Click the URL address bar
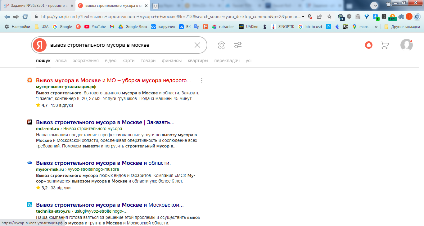Image resolution: width=424 pixels, height=226 pixels. pyautogui.click(x=171, y=17)
